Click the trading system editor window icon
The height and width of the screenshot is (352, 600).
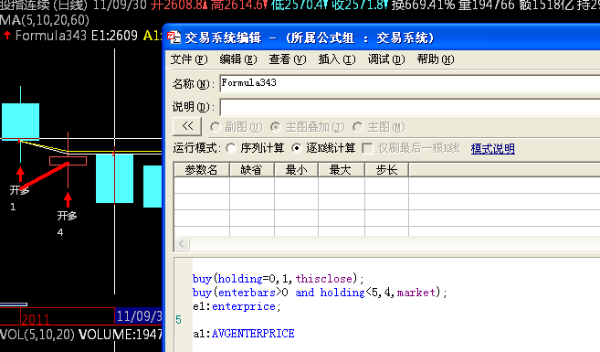click(x=174, y=37)
